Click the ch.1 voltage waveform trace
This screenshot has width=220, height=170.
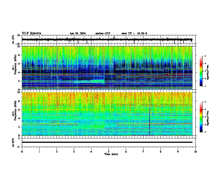click(107, 40)
